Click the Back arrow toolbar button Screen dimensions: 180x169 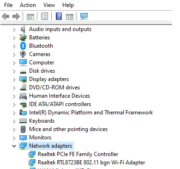[x=6, y=16]
